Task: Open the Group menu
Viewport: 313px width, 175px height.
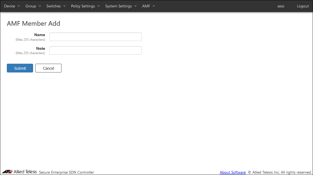Action: pos(31,6)
